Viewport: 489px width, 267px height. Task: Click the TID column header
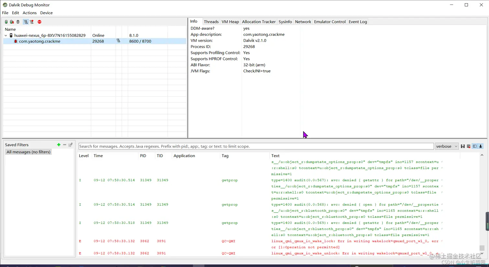point(160,156)
